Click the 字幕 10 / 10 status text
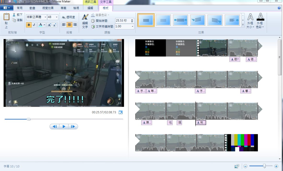Viewport: 283px width, 171px height. click(12, 166)
